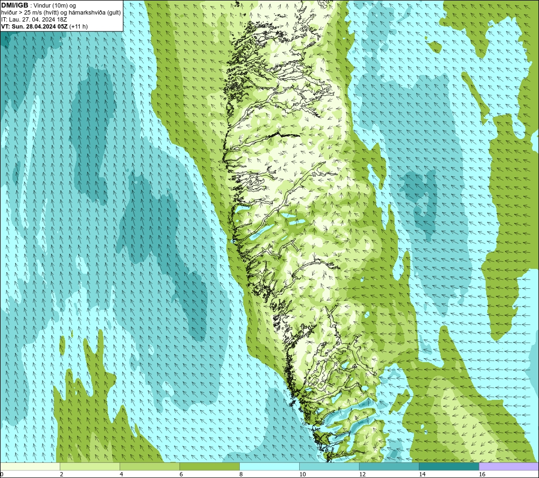Click the legend scale label '0'

[2, 474]
